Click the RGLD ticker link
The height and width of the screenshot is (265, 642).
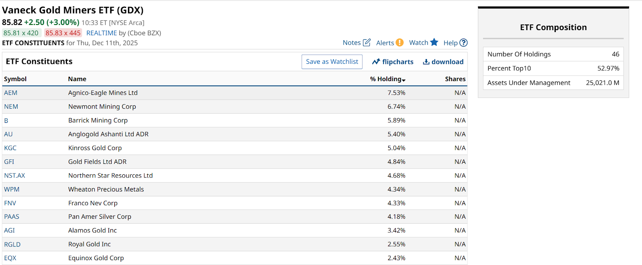coord(12,245)
